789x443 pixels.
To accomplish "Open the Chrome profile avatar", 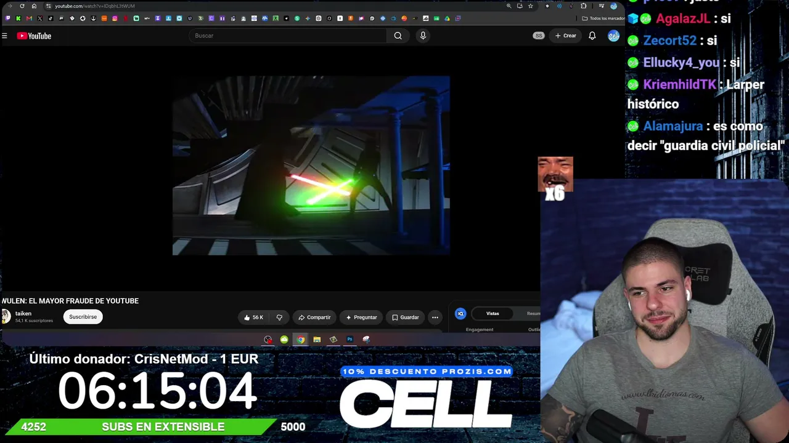I will (x=613, y=6).
